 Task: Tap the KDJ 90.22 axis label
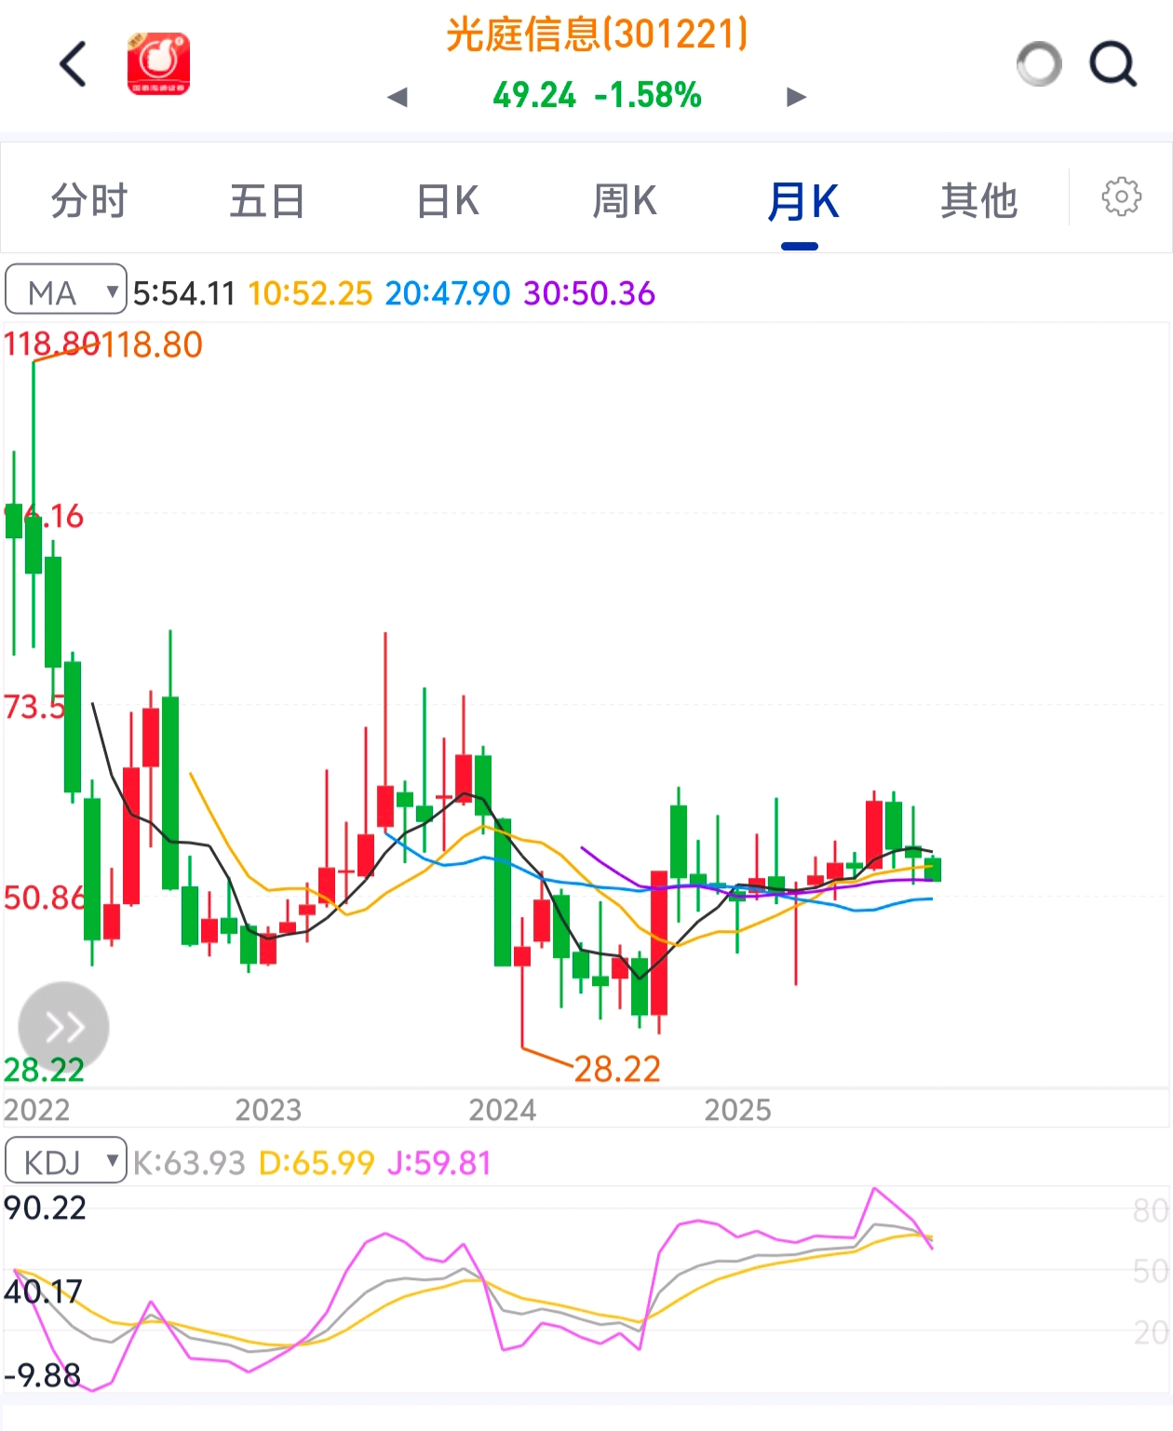tap(45, 1208)
